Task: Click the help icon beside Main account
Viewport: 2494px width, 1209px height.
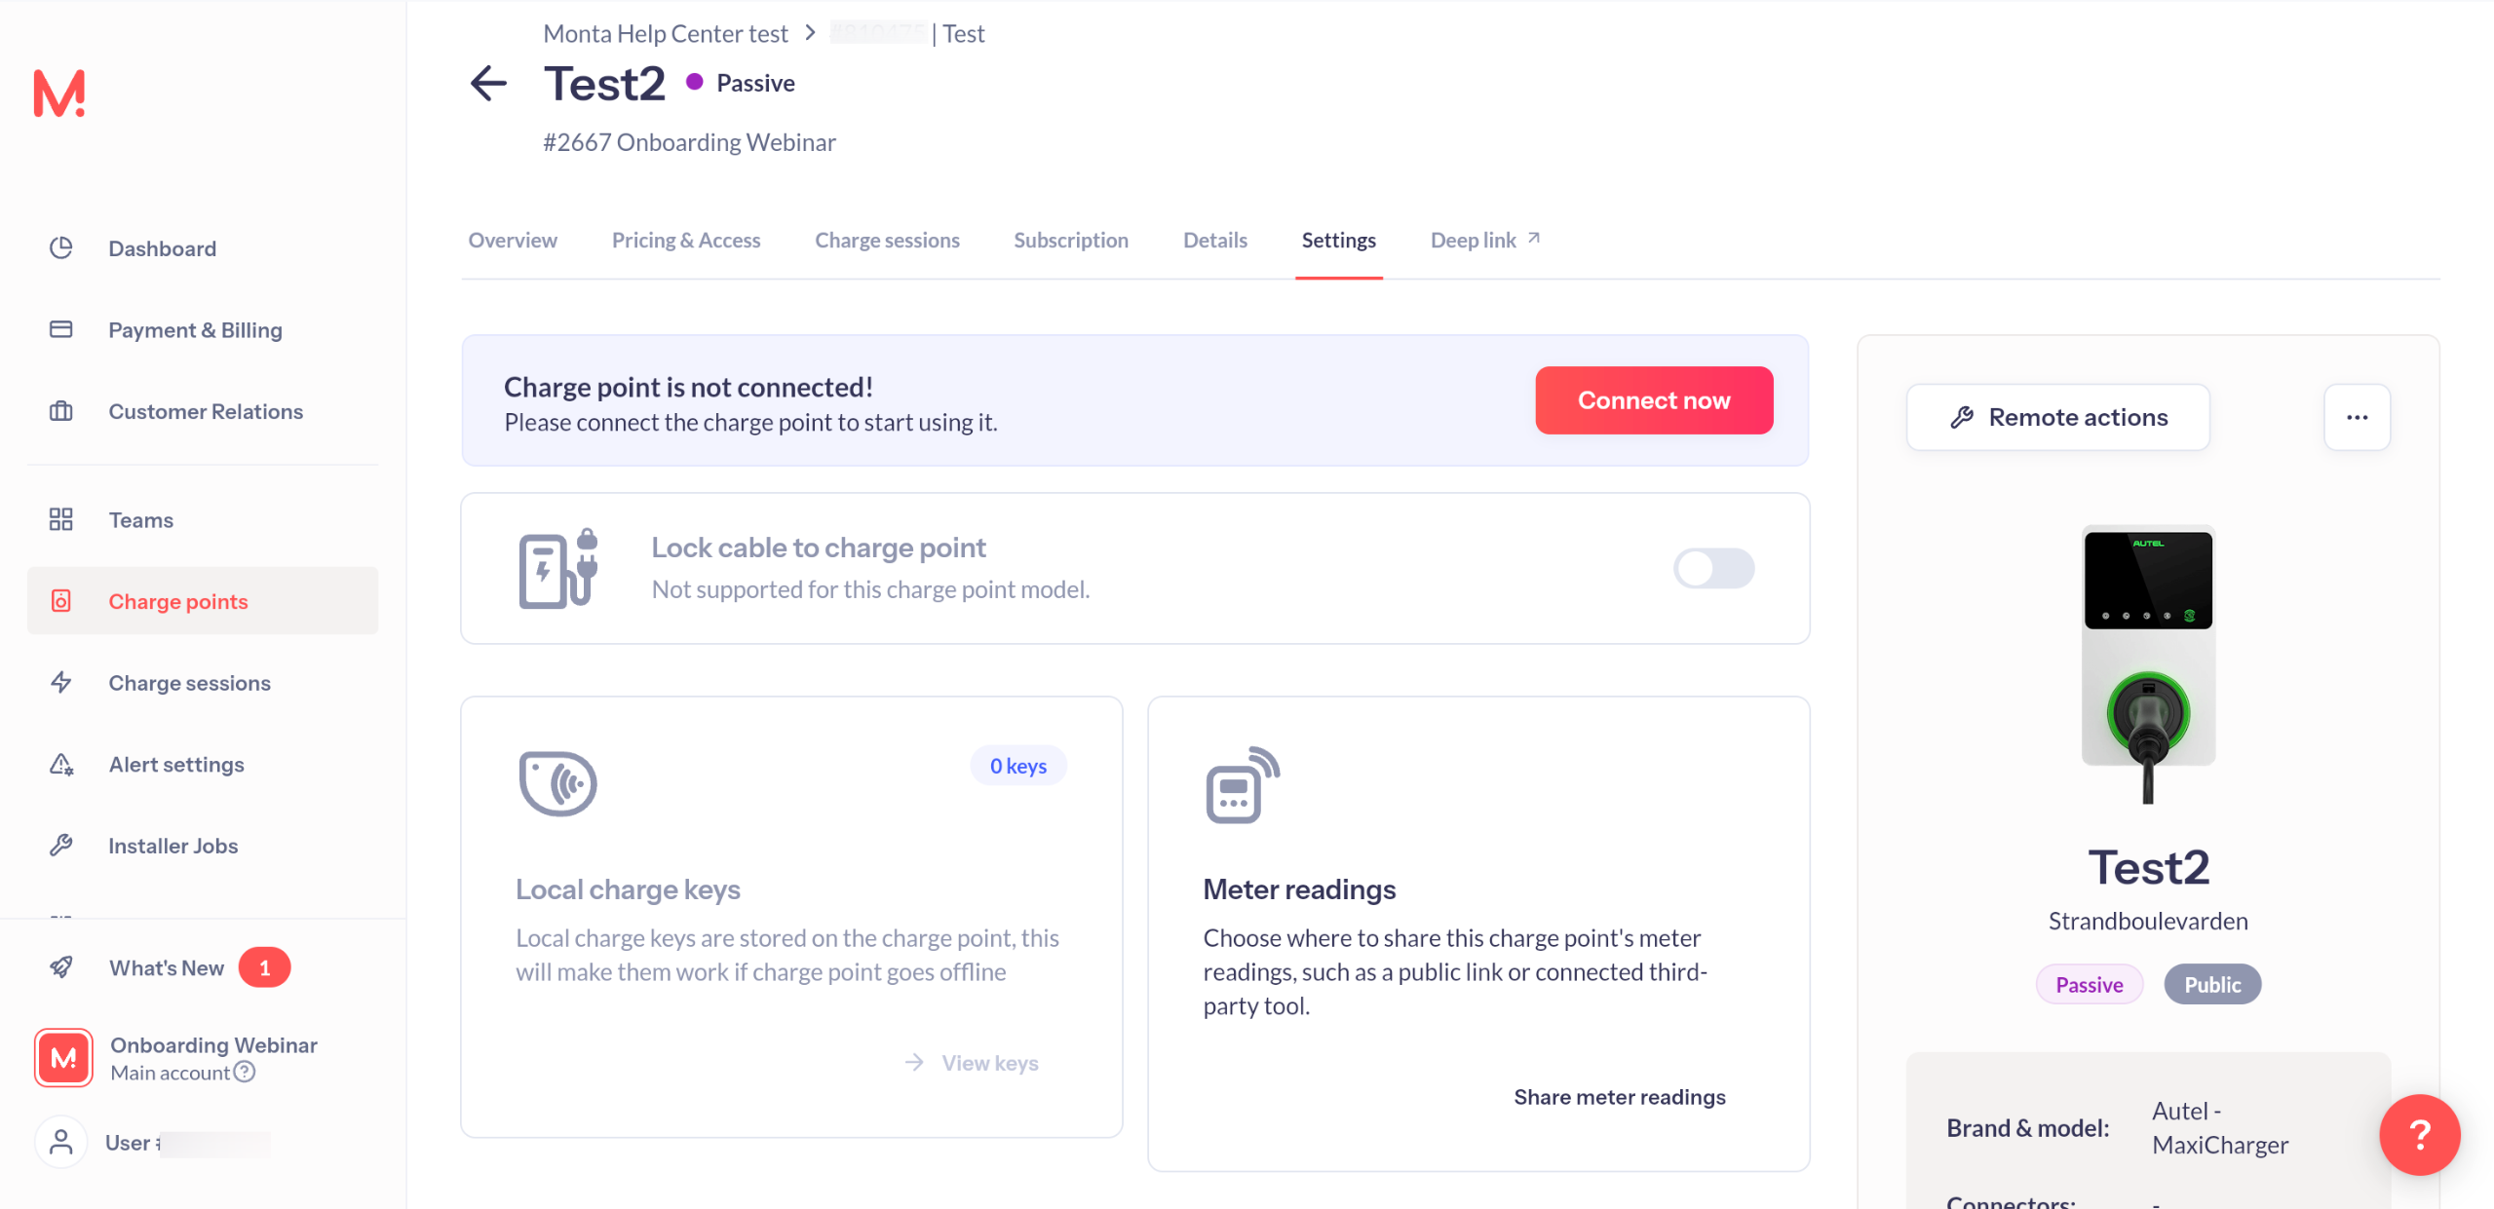Action: [246, 1073]
